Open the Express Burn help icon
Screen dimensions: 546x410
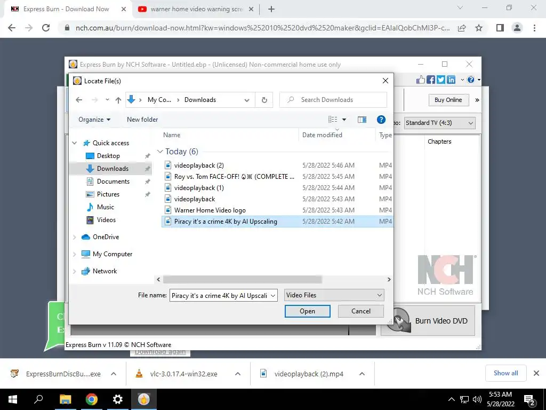tap(471, 80)
